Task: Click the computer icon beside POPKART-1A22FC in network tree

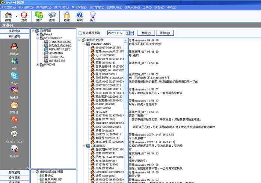Action: tap(46, 49)
